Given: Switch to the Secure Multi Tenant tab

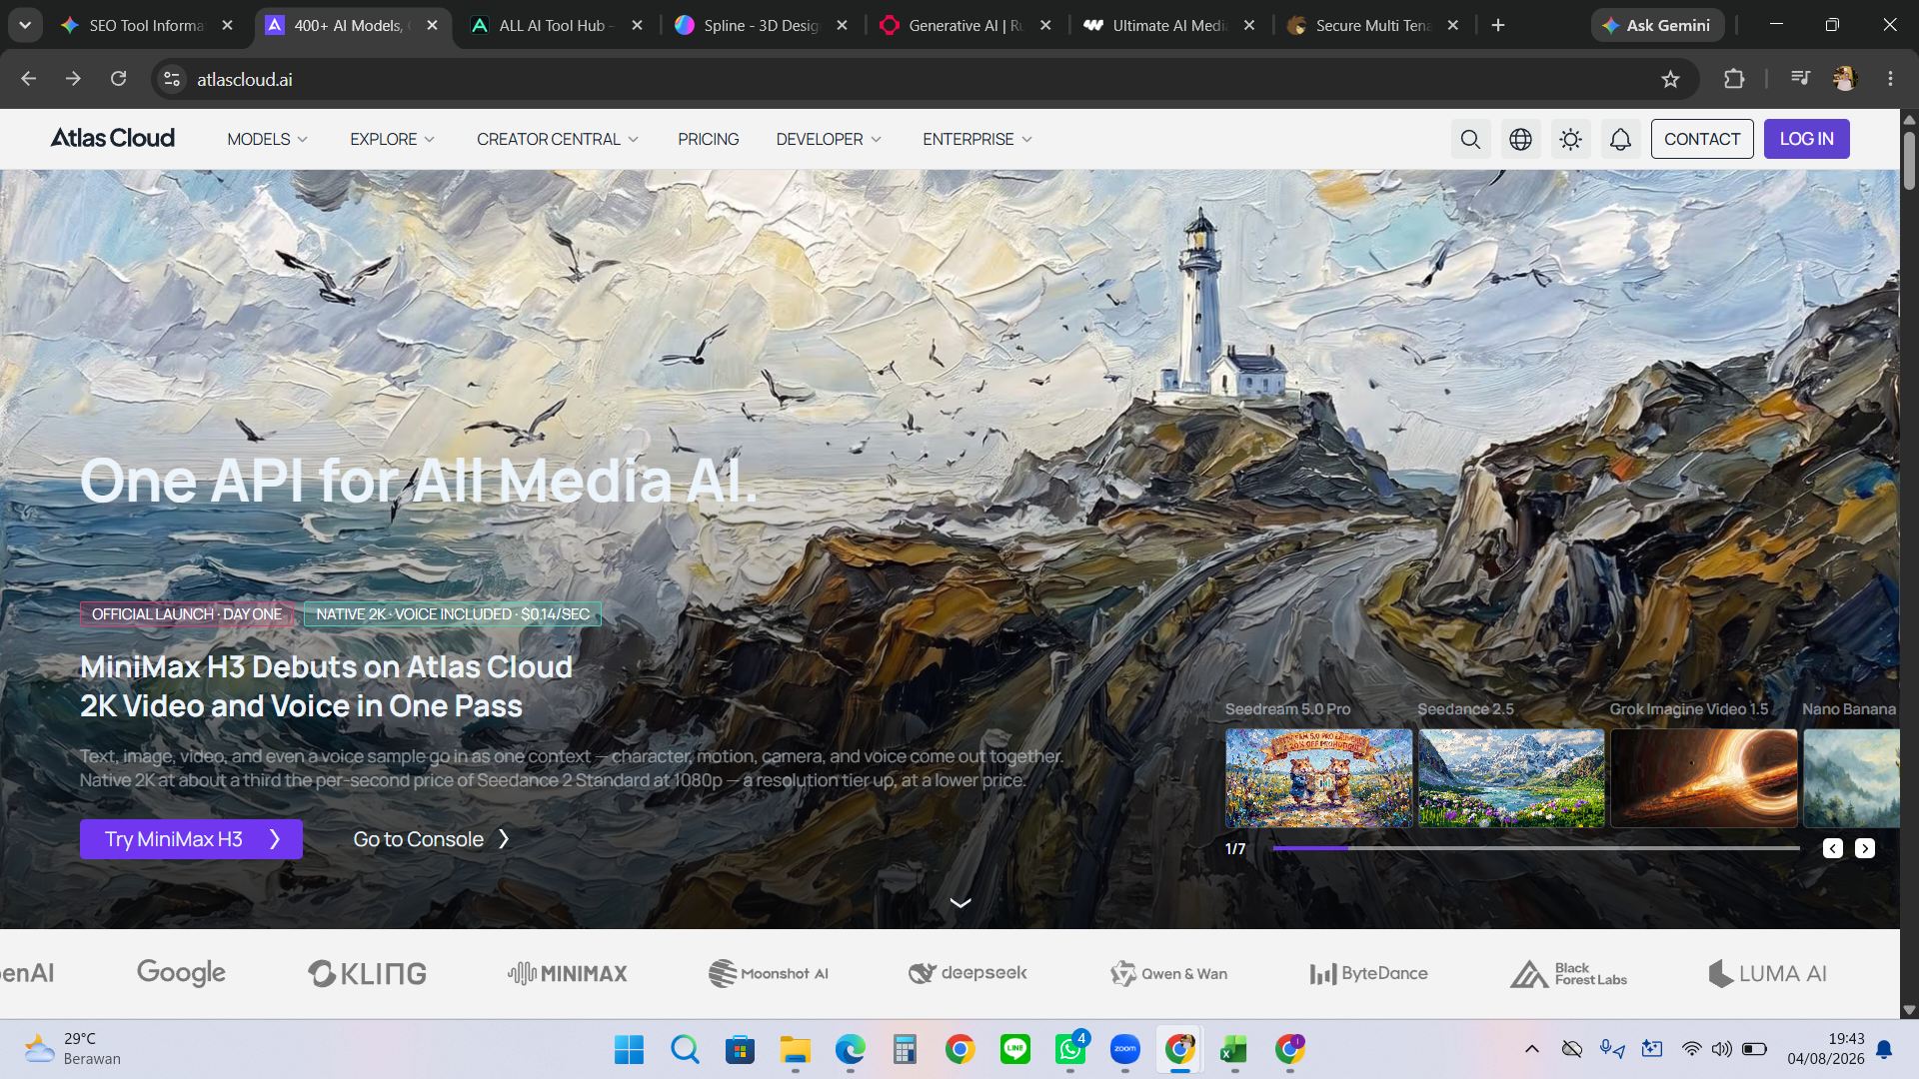Looking at the screenshot, I should (1373, 25).
